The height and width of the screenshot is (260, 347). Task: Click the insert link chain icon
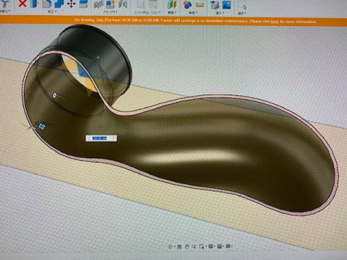(214, 5)
